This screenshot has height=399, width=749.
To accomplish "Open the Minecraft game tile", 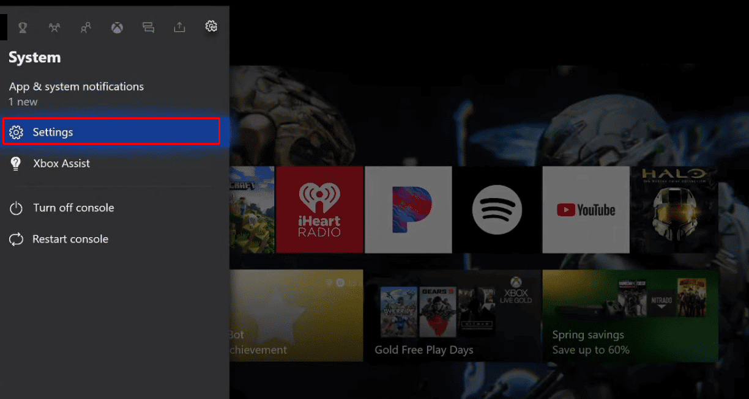I will (x=252, y=210).
